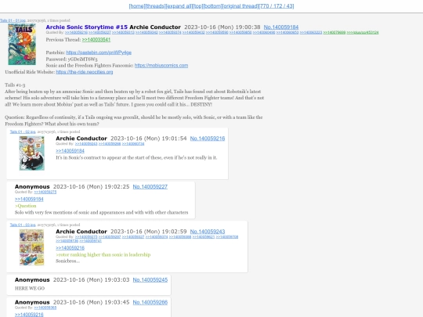This screenshot has height=317, width=423.
Task: Click 'Anonymous' name in post 140059245
Action: coord(32,280)
